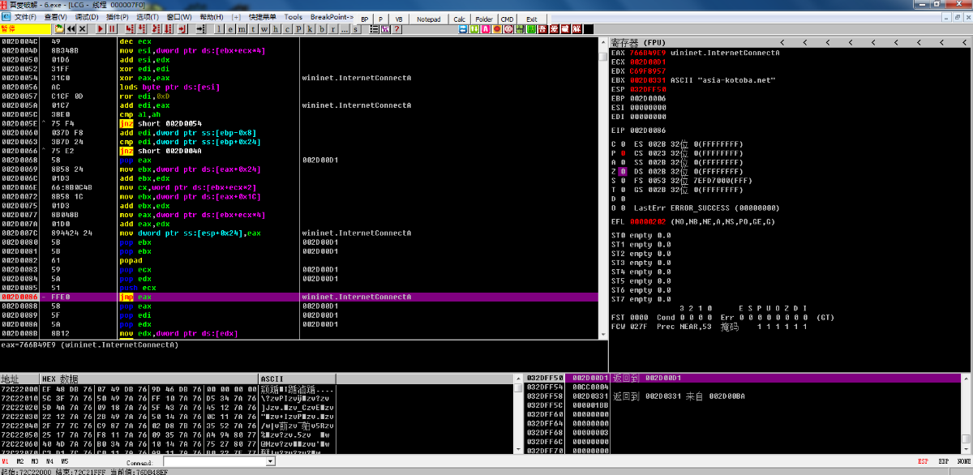Open the 帮助(H) menu
973x475 pixels.
tap(212, 17)
